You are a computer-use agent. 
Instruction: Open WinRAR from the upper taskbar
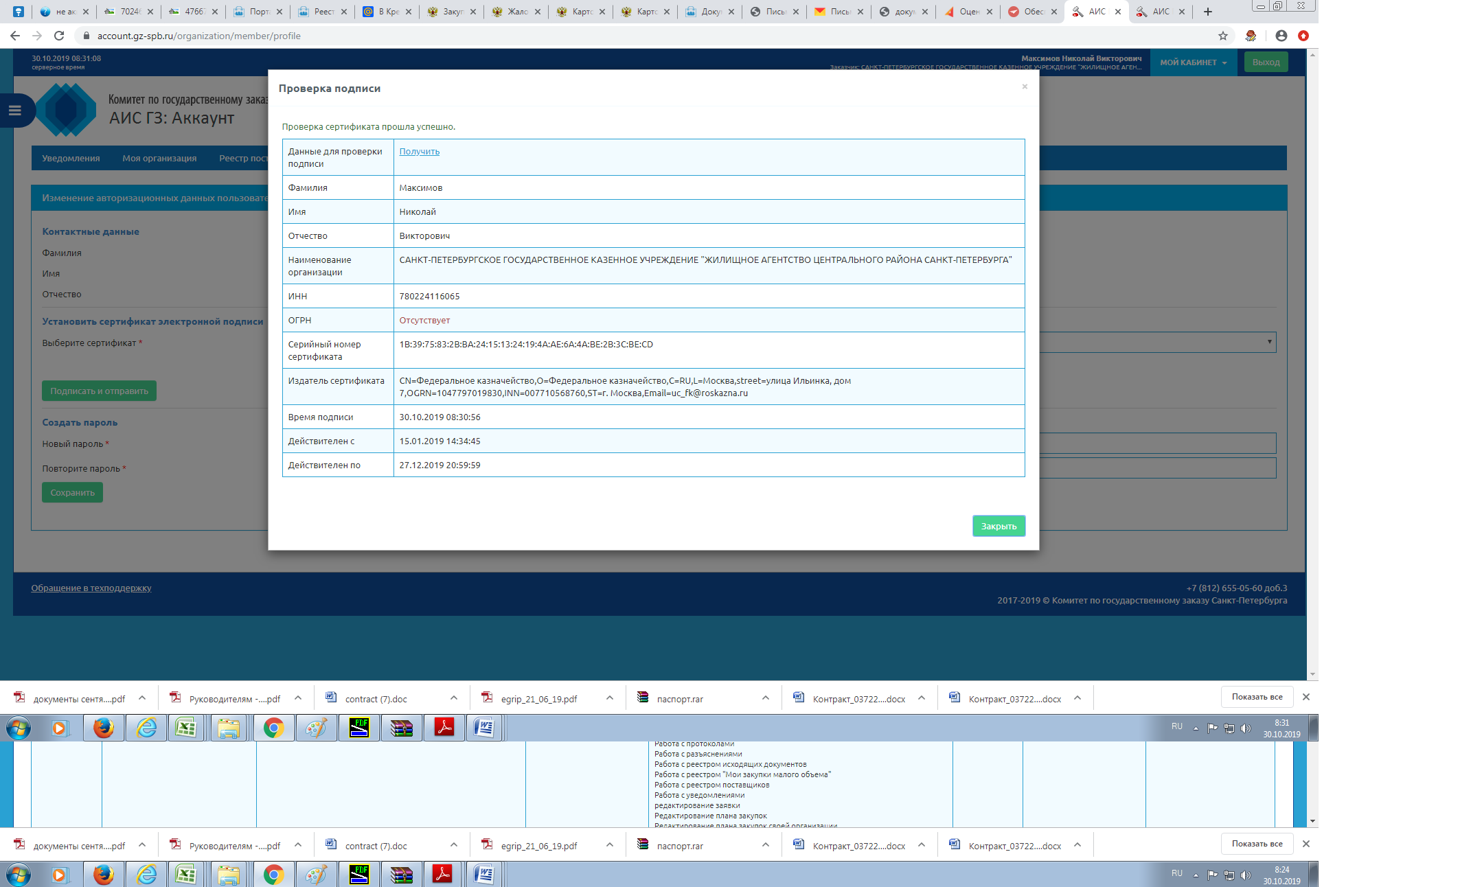pyautogui.click(x=402, y=728)
